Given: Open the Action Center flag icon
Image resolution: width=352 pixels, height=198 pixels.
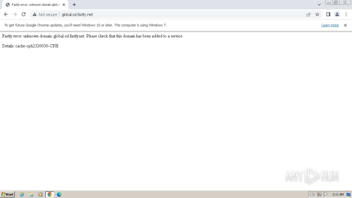Looking at the screenshot, I should click(326, 194).
